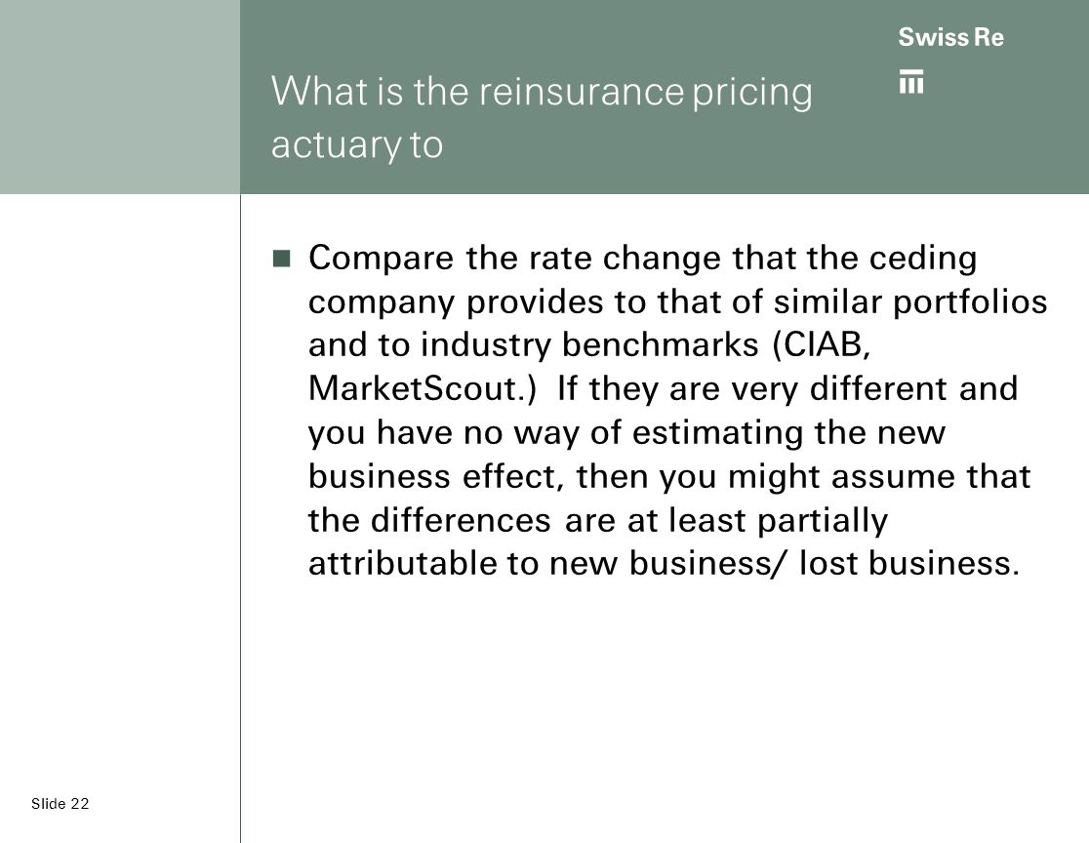Viewport: 1089px width, 843px height.
Task: Click the vertical divider line beside content
Action: point(240,518)
